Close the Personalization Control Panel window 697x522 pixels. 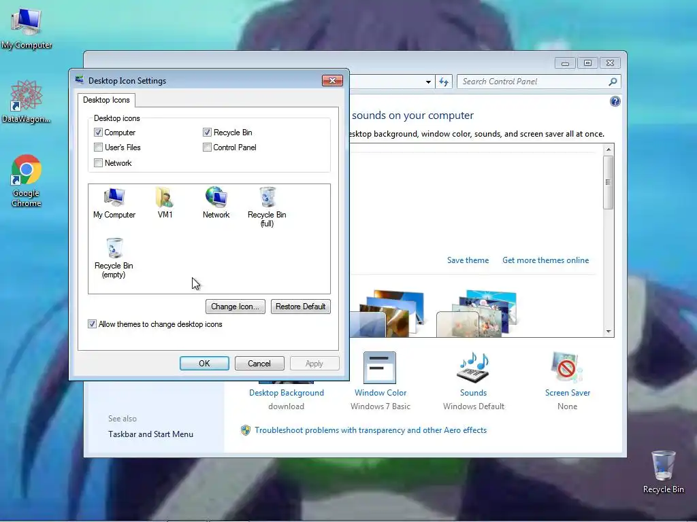[611, 63]
